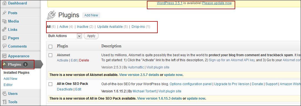Open the Bulk Actions dropdown
301x106 pixels.
(64, 36)
